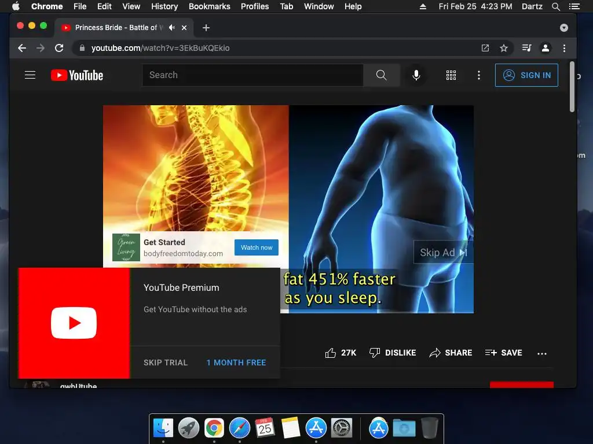Skip the ad with Skip Ad
This screenshot has height=444, width=593.
[x=443, y=252]
